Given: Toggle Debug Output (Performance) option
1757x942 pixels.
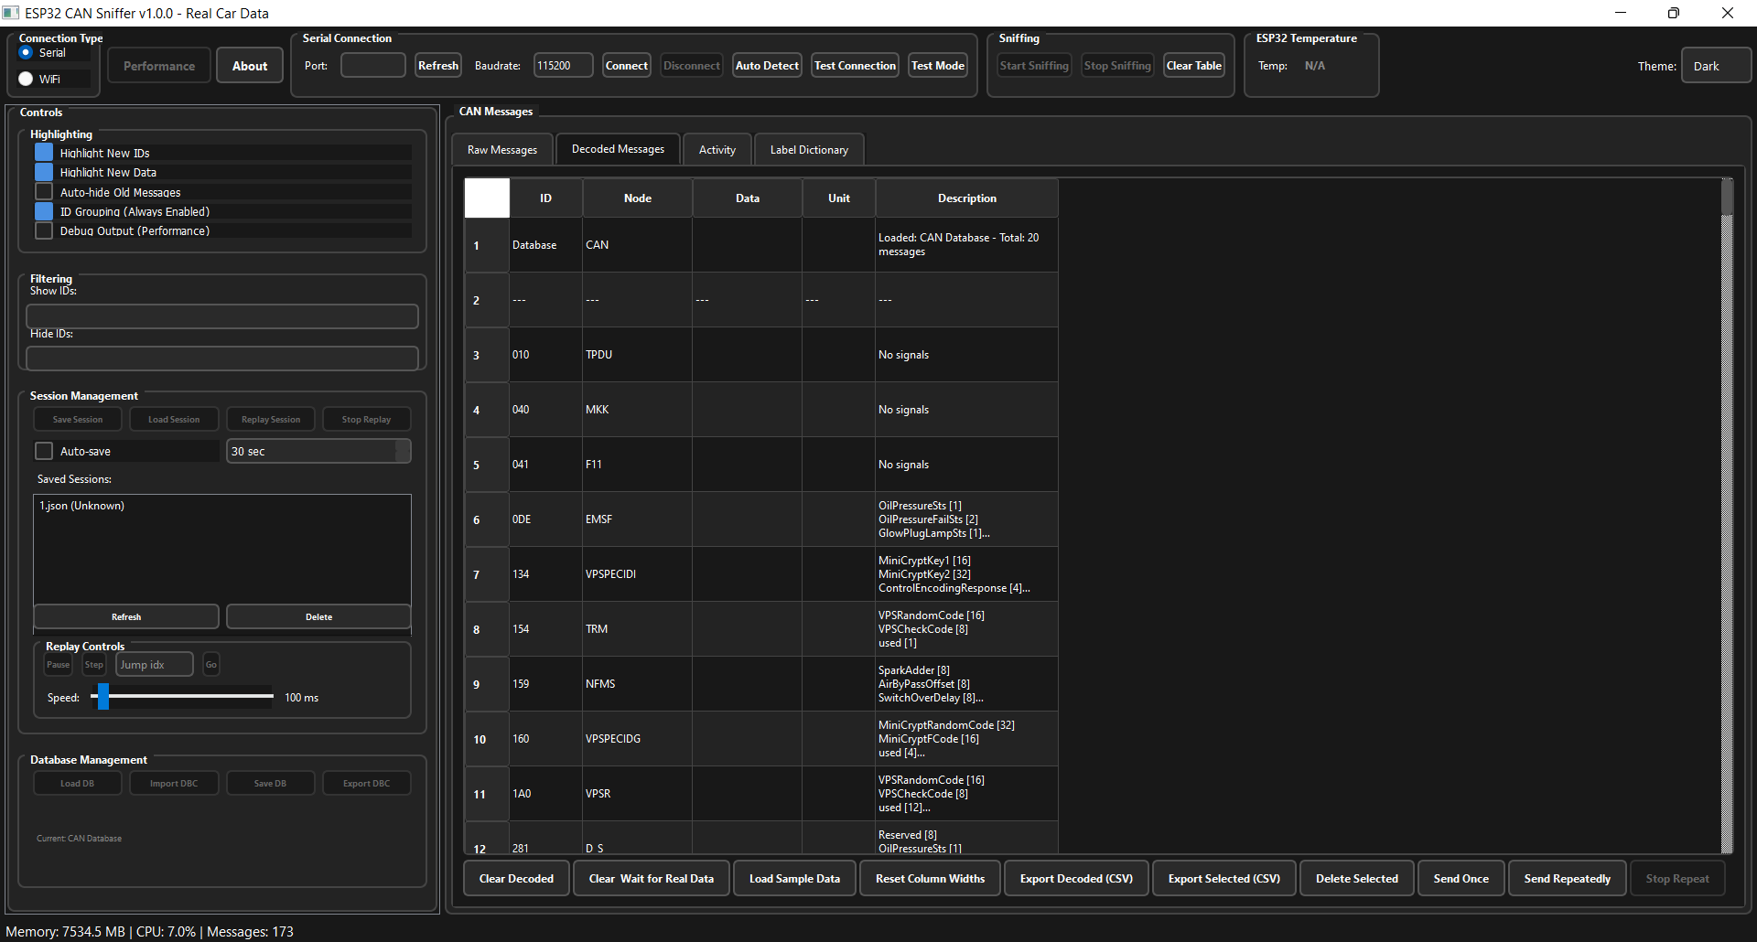Looking at the screenshot, I should pyautogui.click(x=43, y=230).
